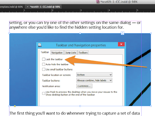Image resolution: width=155 pixels, height=116 pixels.
Task: Click the yellow live corners square on the frame
Action: point(15,106)
